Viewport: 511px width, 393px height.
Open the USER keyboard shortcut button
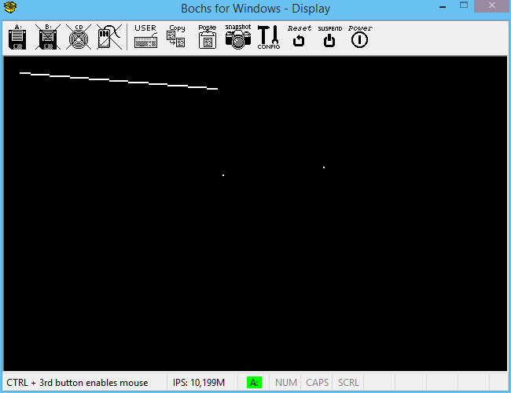click(145, 37)
